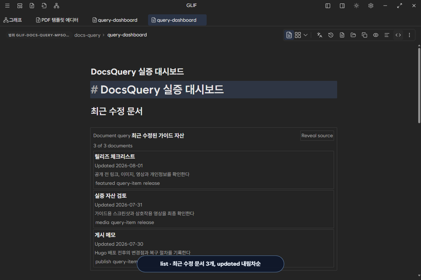Click the layout panels icon beside the hamburger menu
421x280 pixels.
20,6
